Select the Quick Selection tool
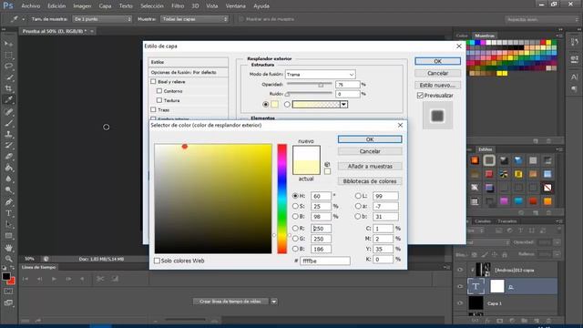This screenshot has width=583, height=328. [x=8, y=77]
